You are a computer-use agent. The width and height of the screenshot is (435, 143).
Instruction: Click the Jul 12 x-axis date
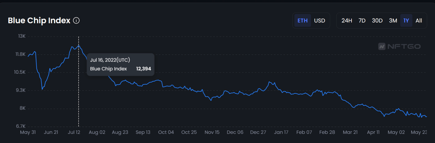point(74,133)
